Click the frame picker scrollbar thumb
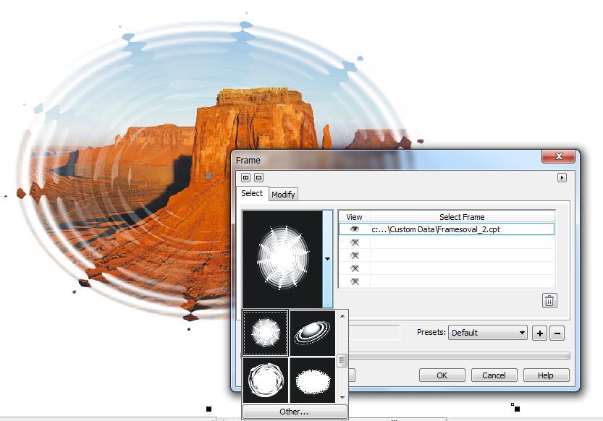This screenshot has width=603, height=421. (x=342, y=360)
